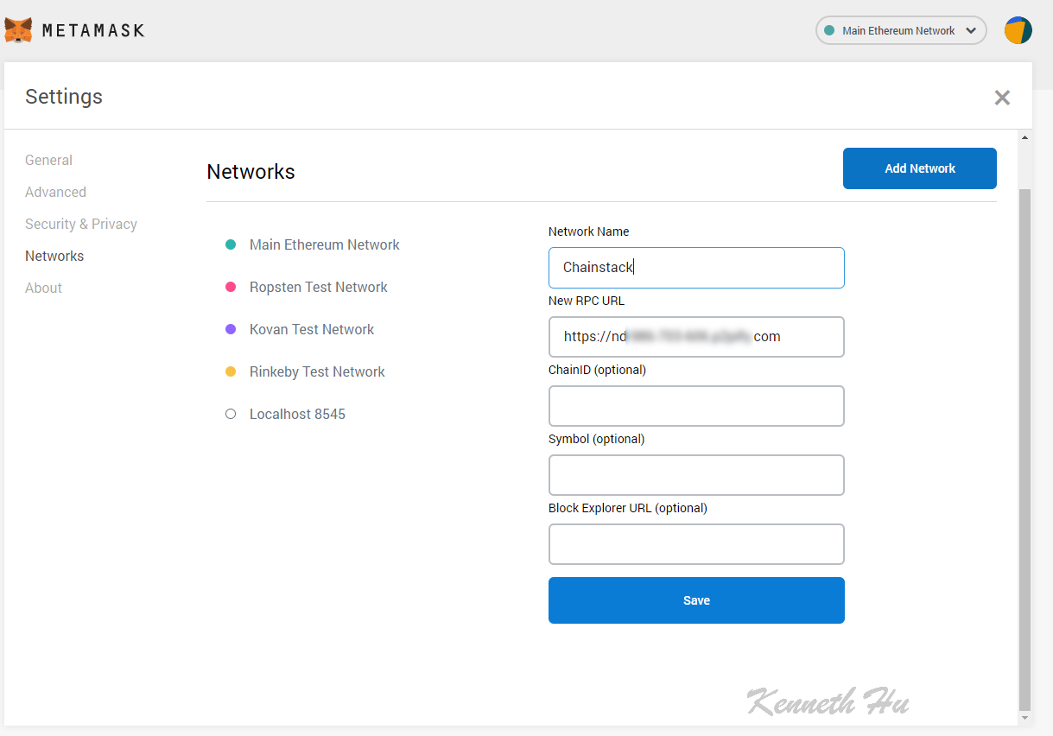Open the Main Ethereum Network dropdown

(x=901, y=30)
